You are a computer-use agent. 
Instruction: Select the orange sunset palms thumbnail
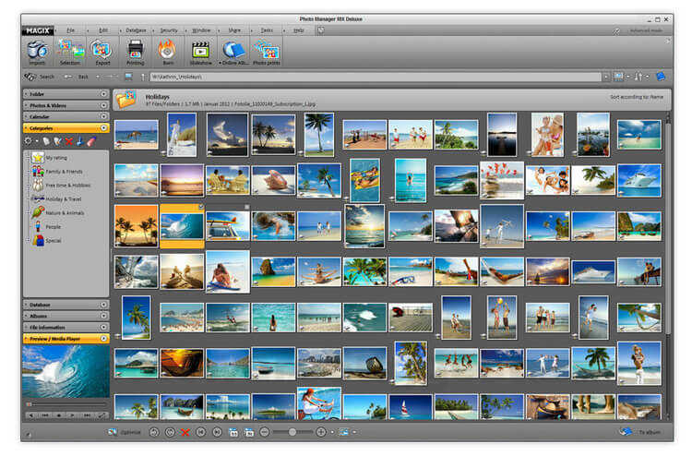coord(137,225)
